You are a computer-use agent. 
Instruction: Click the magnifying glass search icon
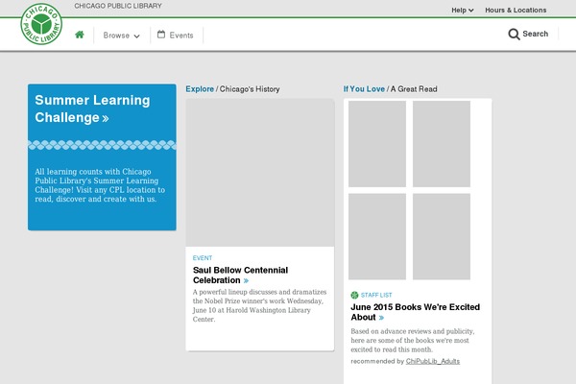[x=514, y=35]
